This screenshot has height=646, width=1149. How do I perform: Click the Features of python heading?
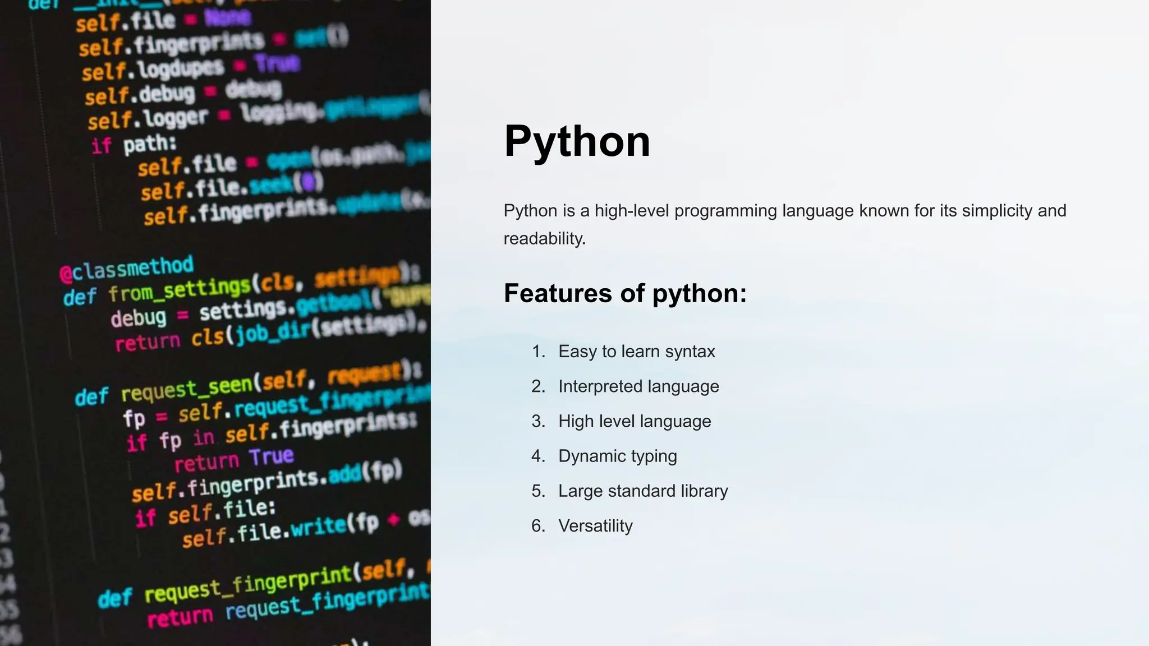click(625, 293)
